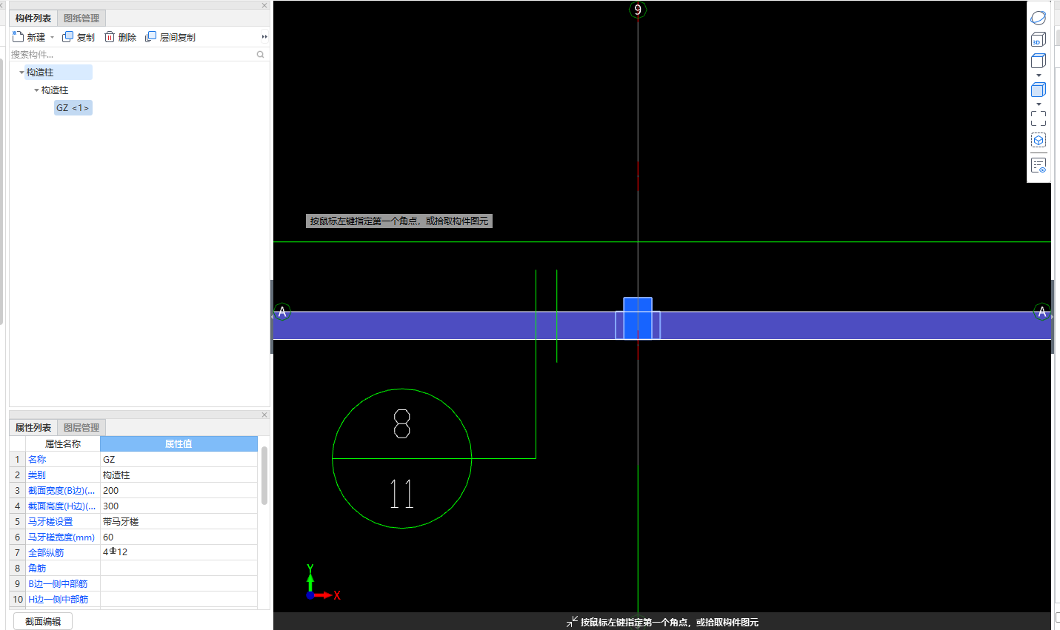Image resolution: width=1060 pixels, height=630 pixels.
Task: Click the 截面编辑 button
Action: point(43,621)
